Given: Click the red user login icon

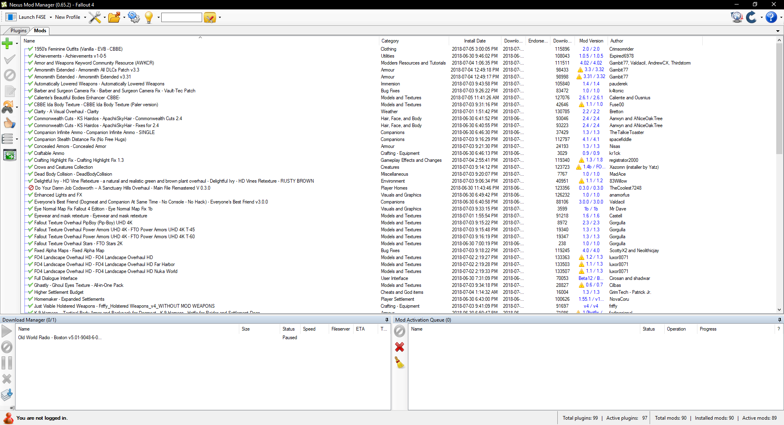Looking at the screenshot, I should point(8,418).
